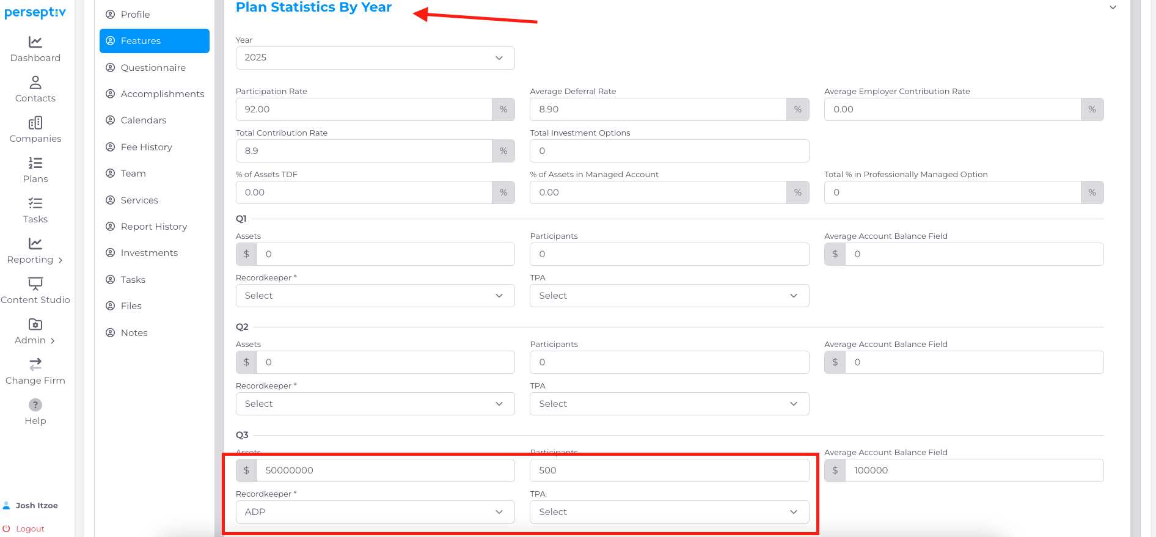Viewport: 1156px width, 537px height.
Task: Click the Logout power icon
Action: 7,528
